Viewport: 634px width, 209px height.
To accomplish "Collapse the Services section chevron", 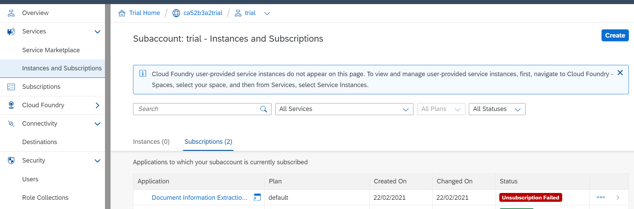I will pos(97,32).
